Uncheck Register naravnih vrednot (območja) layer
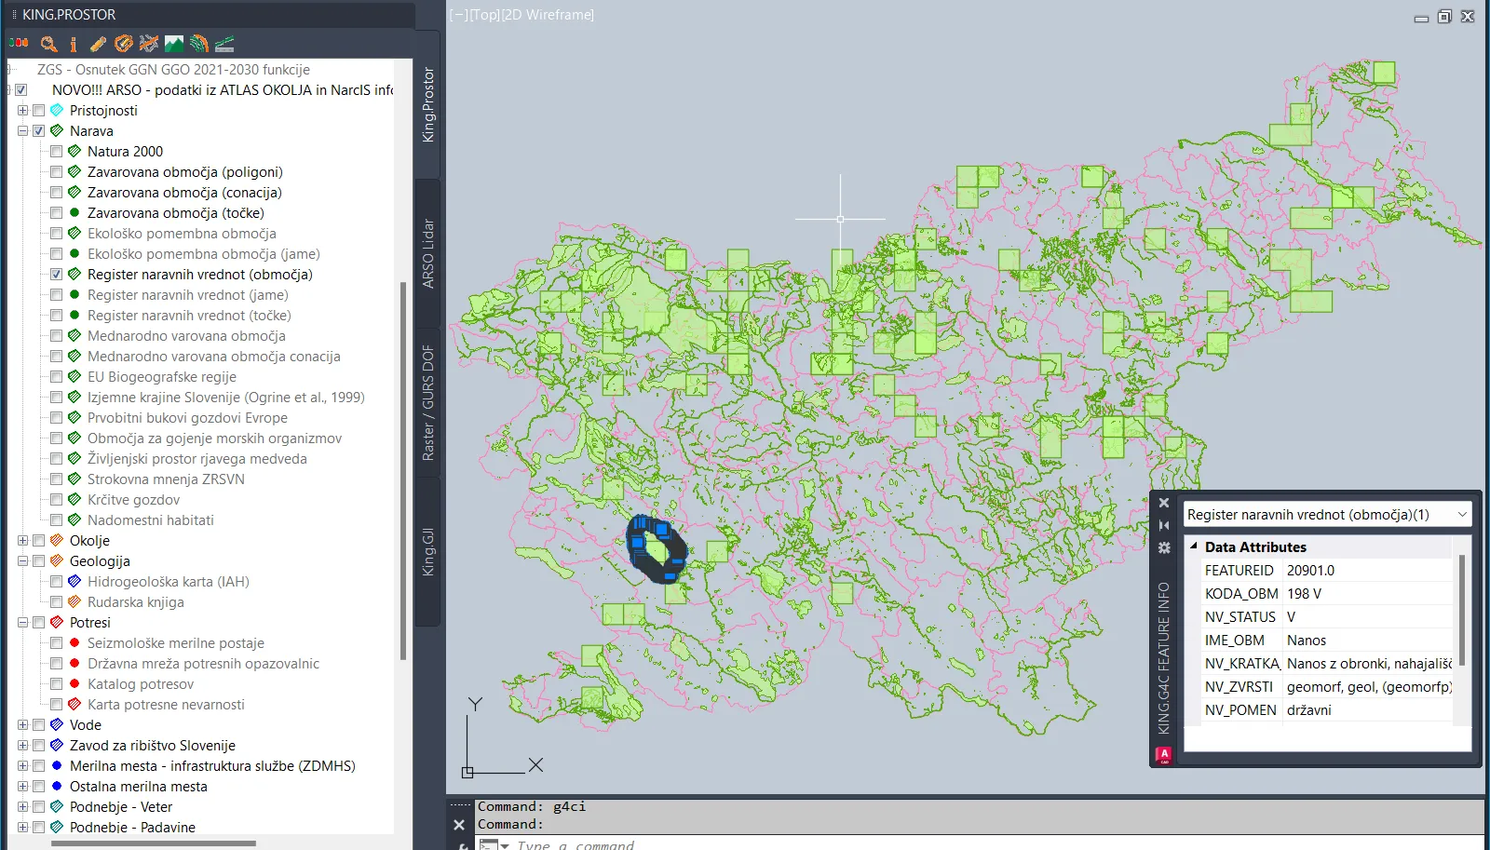Image resolution: width=1490 pixels, height=850 pixels. coord(57,275)
